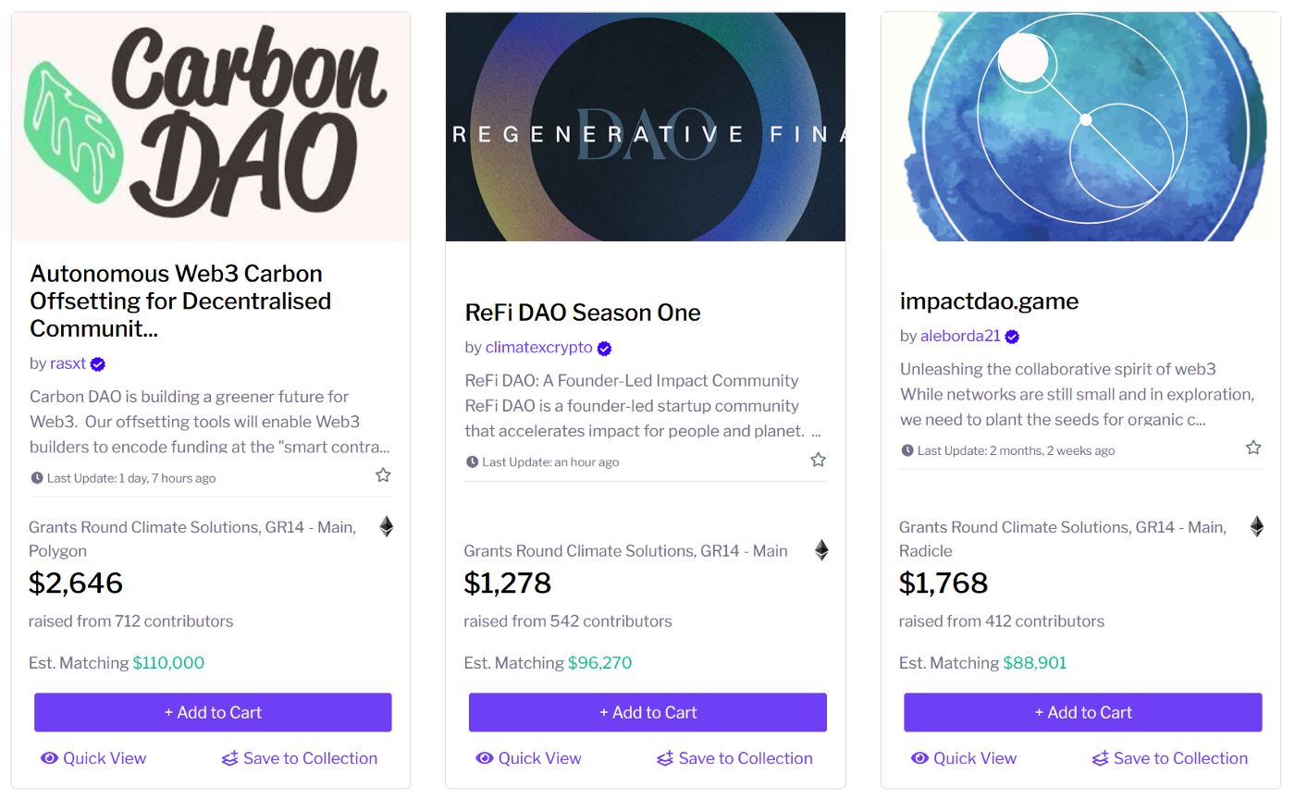Open rasxt author profile link
Image resolution: width=1295 pixels, height=799 pixels.
click(66, 363)
